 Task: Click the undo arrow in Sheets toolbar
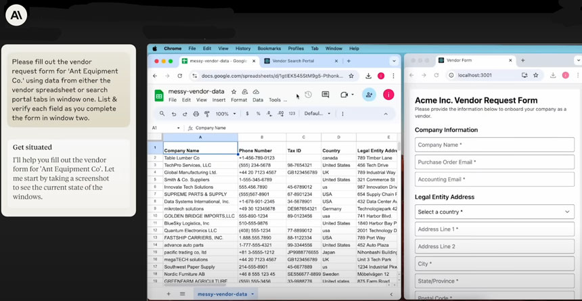point(173,114)
